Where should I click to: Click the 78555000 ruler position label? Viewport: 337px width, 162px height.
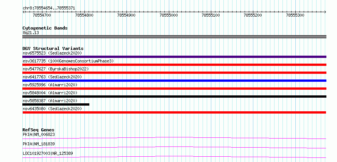click(x=169, y=15)
